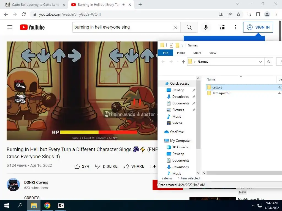The width and height of the screenshot is (282, 211).
Task: Click the D3NKI Covers channel name
Action: [x=36, y=182]
